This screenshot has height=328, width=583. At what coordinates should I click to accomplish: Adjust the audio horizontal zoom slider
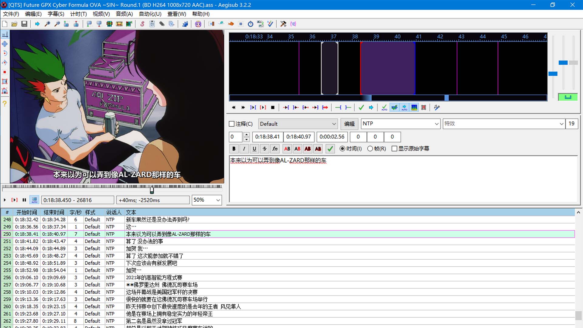pos(553,74)
